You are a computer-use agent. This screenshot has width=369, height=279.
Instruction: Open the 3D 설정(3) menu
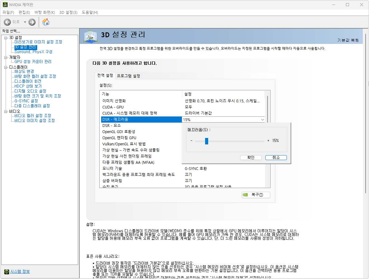pyautogui.click(x=68, y=12)
